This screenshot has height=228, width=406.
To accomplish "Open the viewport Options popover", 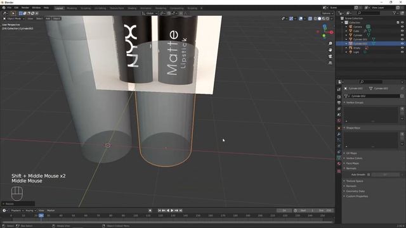I will [327, 13].
